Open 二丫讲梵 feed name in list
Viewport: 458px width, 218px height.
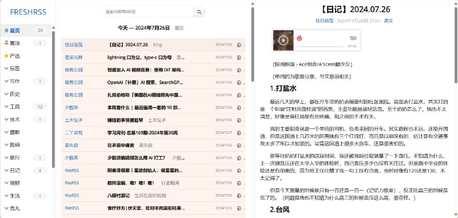pos(74,133)
